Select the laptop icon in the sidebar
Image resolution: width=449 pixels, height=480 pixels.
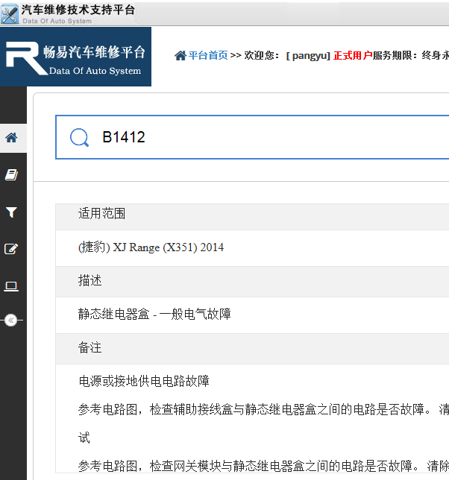[x=11, y=286]
